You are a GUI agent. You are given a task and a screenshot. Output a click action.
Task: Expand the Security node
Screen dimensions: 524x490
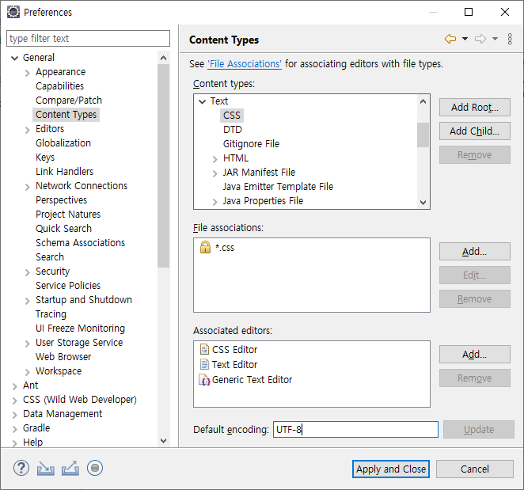tap(28, 272)
